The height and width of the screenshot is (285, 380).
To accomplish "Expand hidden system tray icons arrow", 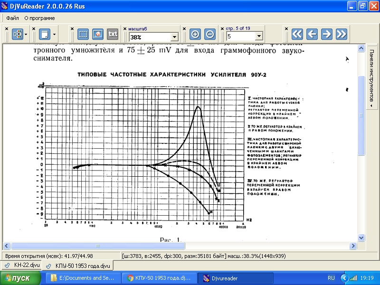I will click(343, 278).
